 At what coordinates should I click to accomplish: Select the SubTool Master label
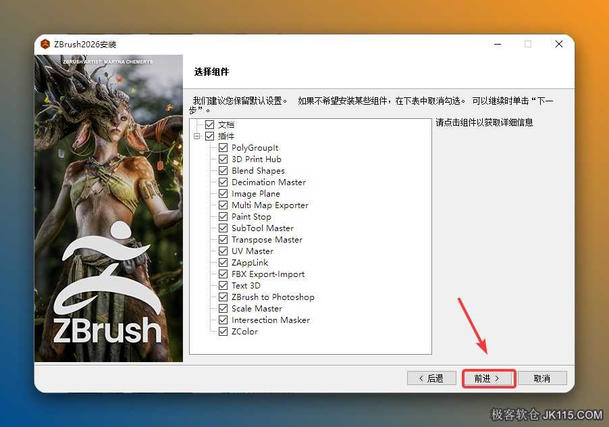pos(263,228)
